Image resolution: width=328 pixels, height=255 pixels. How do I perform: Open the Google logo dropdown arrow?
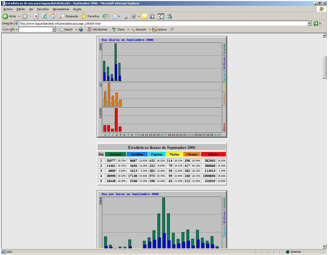pyautogui.click(x=16, y=30)
